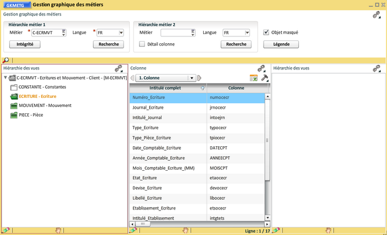Enable the Détail colonne checkbox
Screen dimensions: 387x235
point(142,44)
